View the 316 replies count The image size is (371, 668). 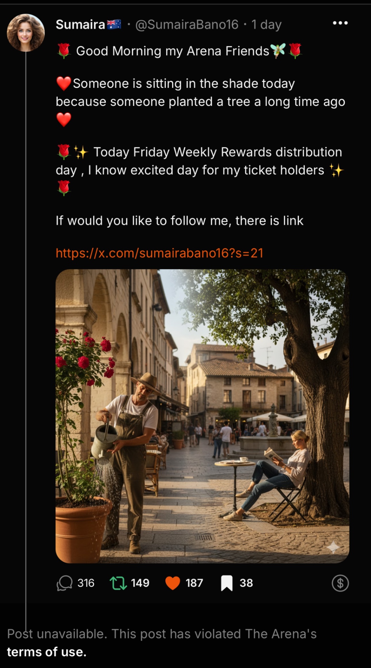tap(86, 583)
